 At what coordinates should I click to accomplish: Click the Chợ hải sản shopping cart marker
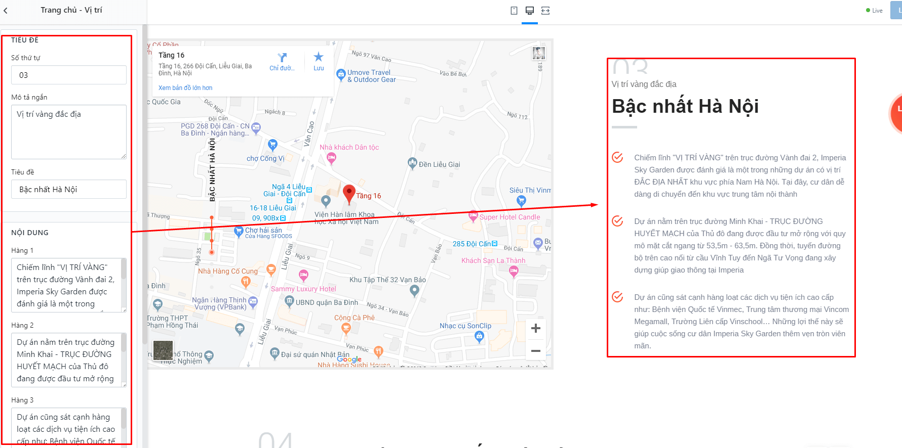tap(239, 231)
